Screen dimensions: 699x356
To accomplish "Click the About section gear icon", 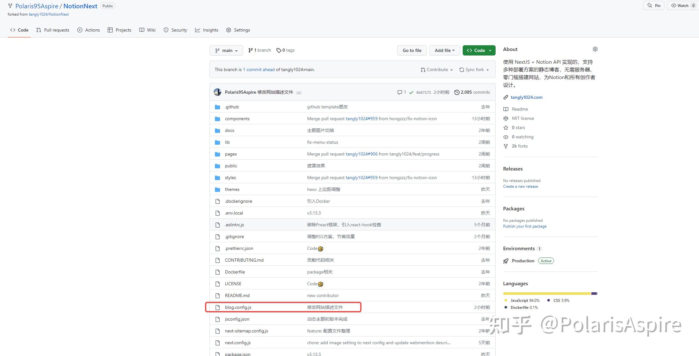I will tap(595, 49).
